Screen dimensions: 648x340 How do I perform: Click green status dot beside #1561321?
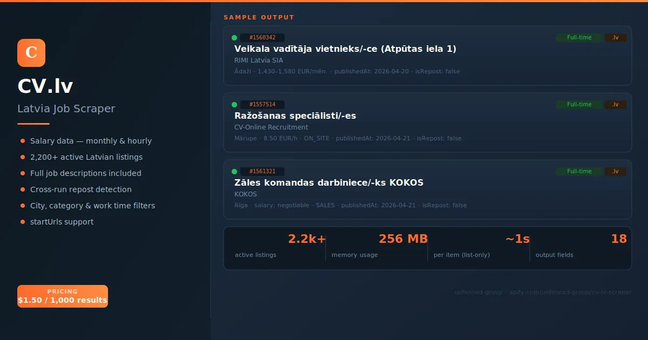coord(234,172)
